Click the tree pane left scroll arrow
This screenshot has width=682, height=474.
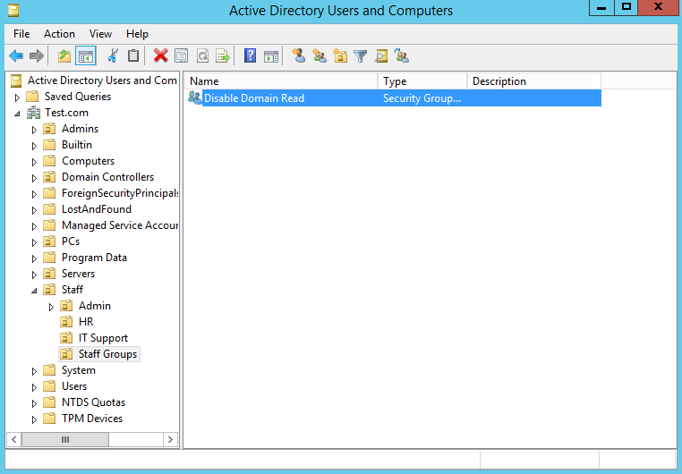coord(14,440)
